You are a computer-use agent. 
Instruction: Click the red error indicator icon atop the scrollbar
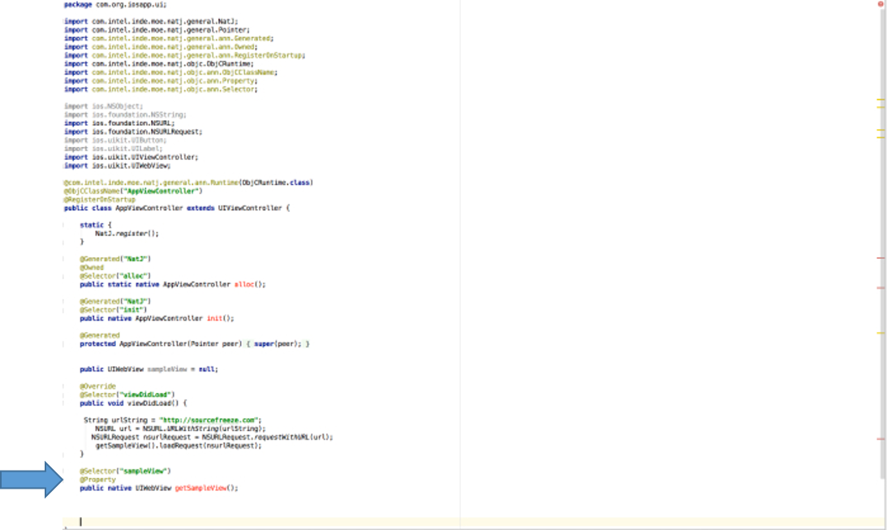(x=881, y=4)
